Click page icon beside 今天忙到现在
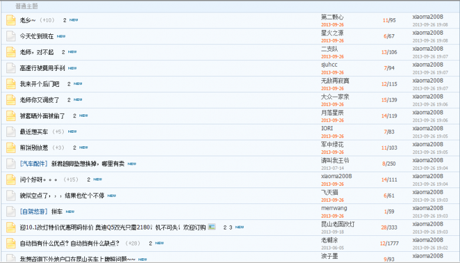This screenshot has height=263, width=460. click(x=11, y=36)
